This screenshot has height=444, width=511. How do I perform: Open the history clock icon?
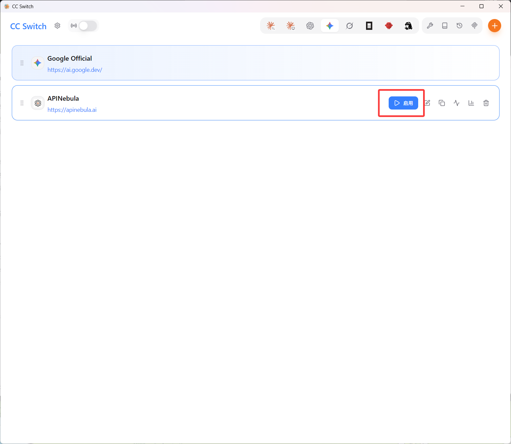click(460, 26)
